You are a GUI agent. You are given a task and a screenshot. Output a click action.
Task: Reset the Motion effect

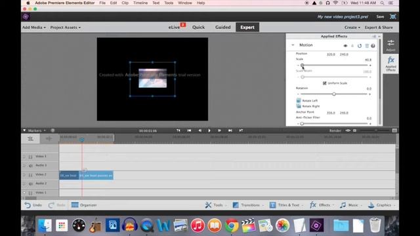point(360,46)
